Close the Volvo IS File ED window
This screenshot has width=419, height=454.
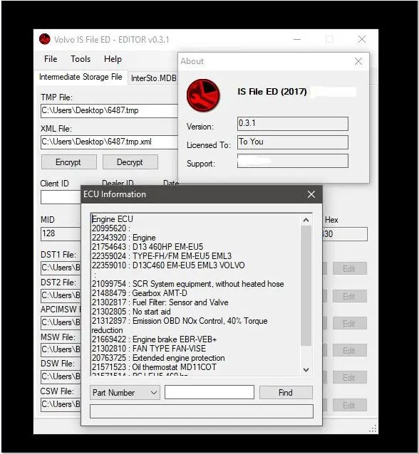click(x=362, y=39)
